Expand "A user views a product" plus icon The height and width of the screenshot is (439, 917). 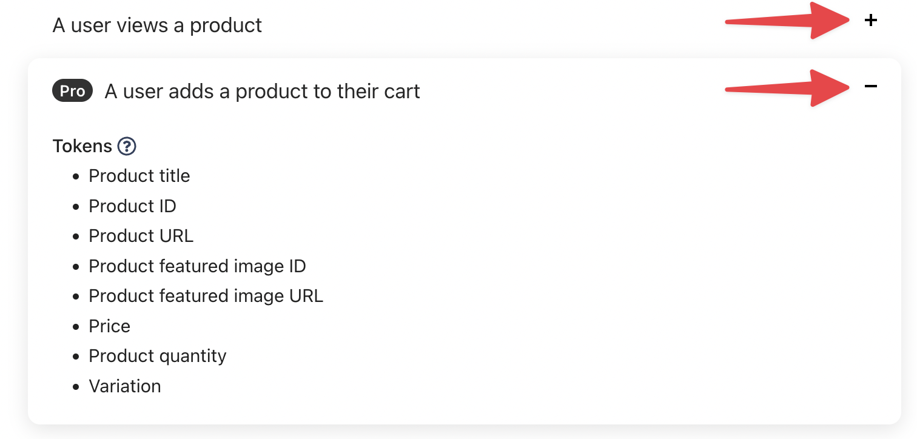tap(870, 21)
